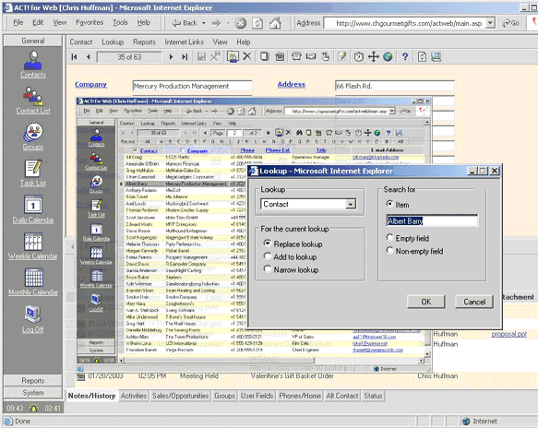
Task: Open the Daily Calendar icon
Action: tap(33, 209)
